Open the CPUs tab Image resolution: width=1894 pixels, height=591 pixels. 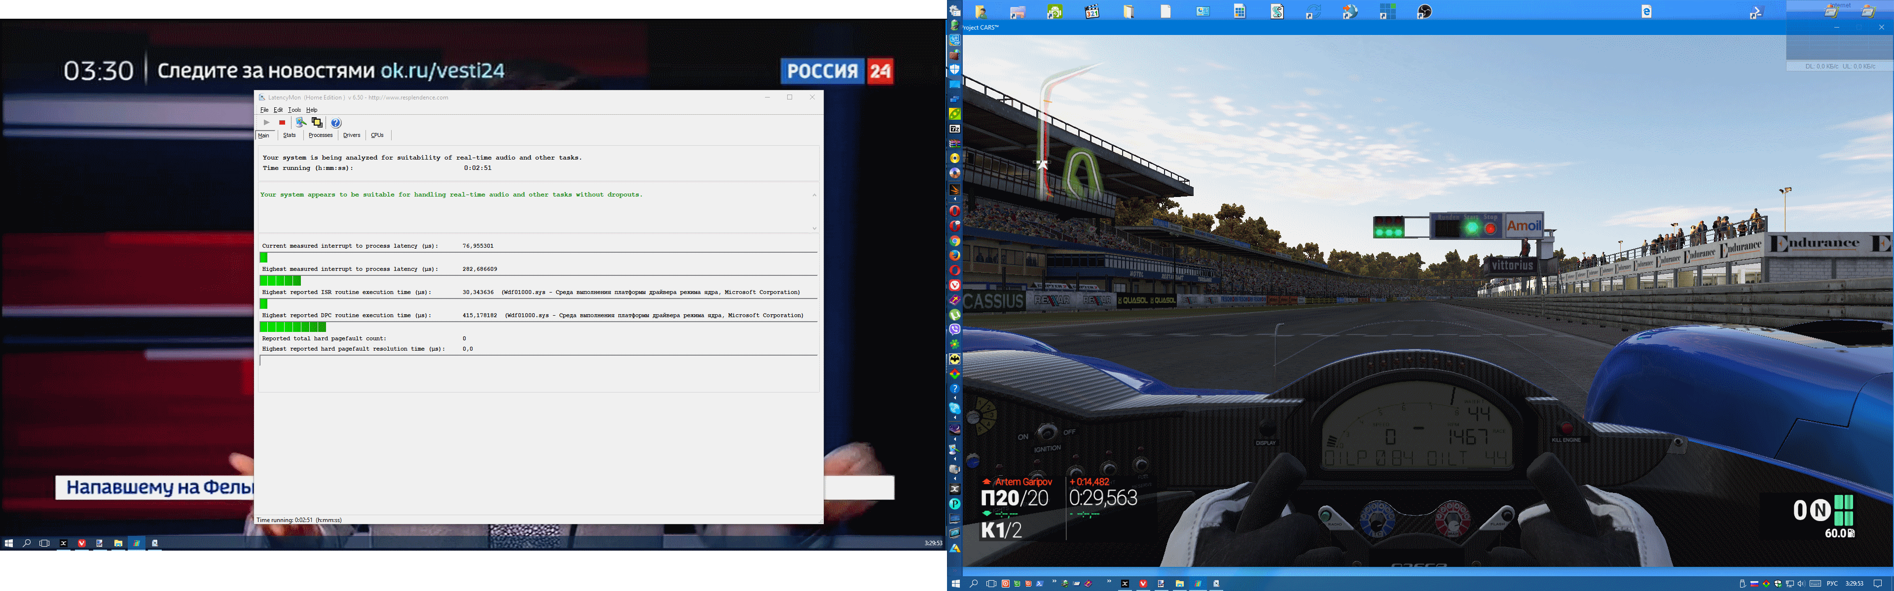coord(377,135)
